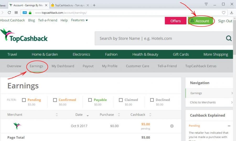This screenshot has height=141, width=236.
Task: Check the Pending filter box
Action: pyautogui.click(x=24, y=100)
